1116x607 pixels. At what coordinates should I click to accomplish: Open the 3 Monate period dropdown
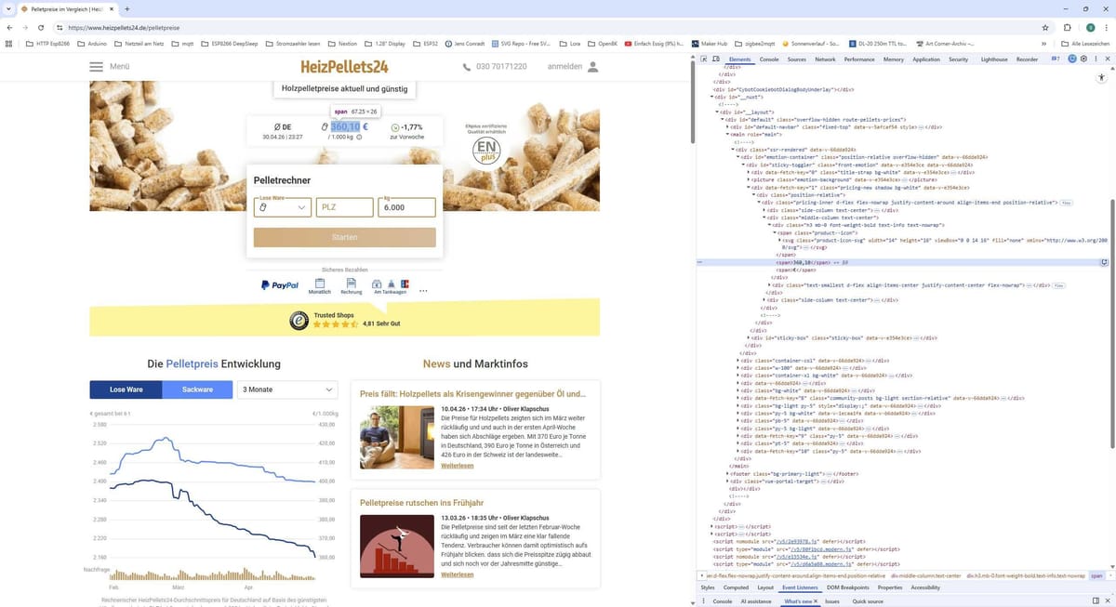(286, 389)
